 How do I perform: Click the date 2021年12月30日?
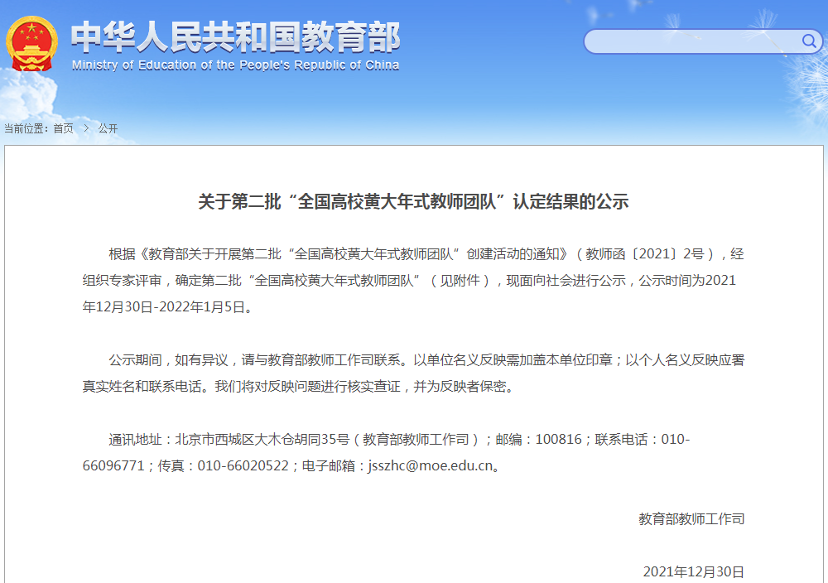[693, 571]
